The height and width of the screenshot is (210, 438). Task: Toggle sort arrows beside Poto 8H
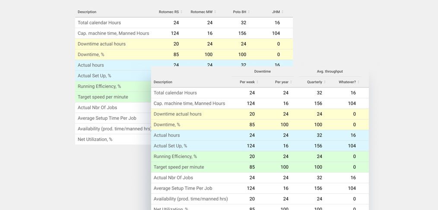[x=249, y=12]
